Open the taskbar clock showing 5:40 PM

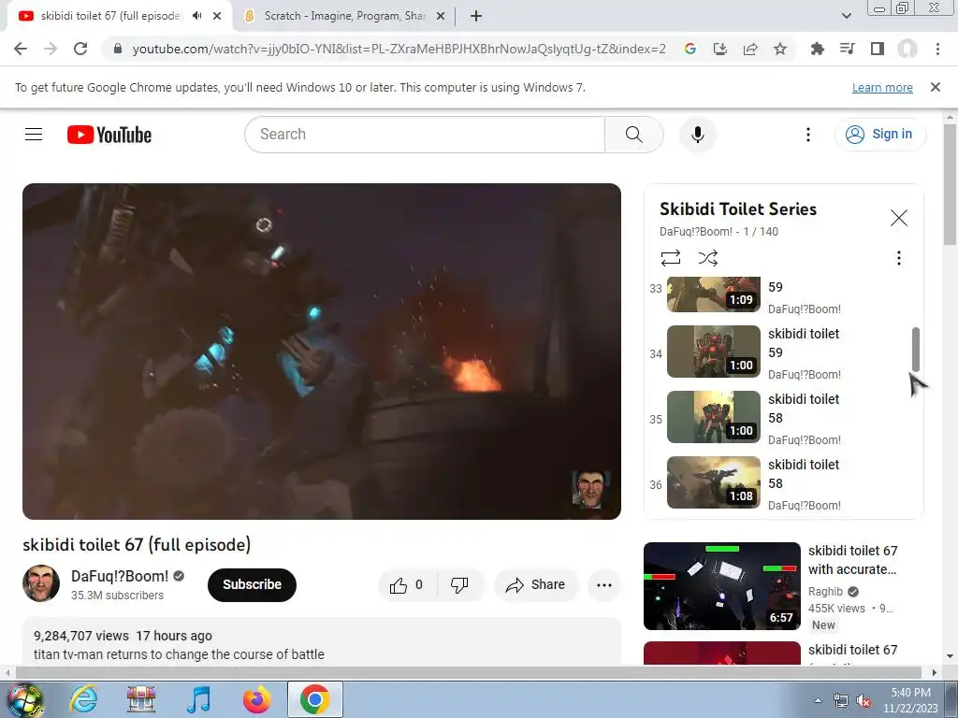pos(910,700)
